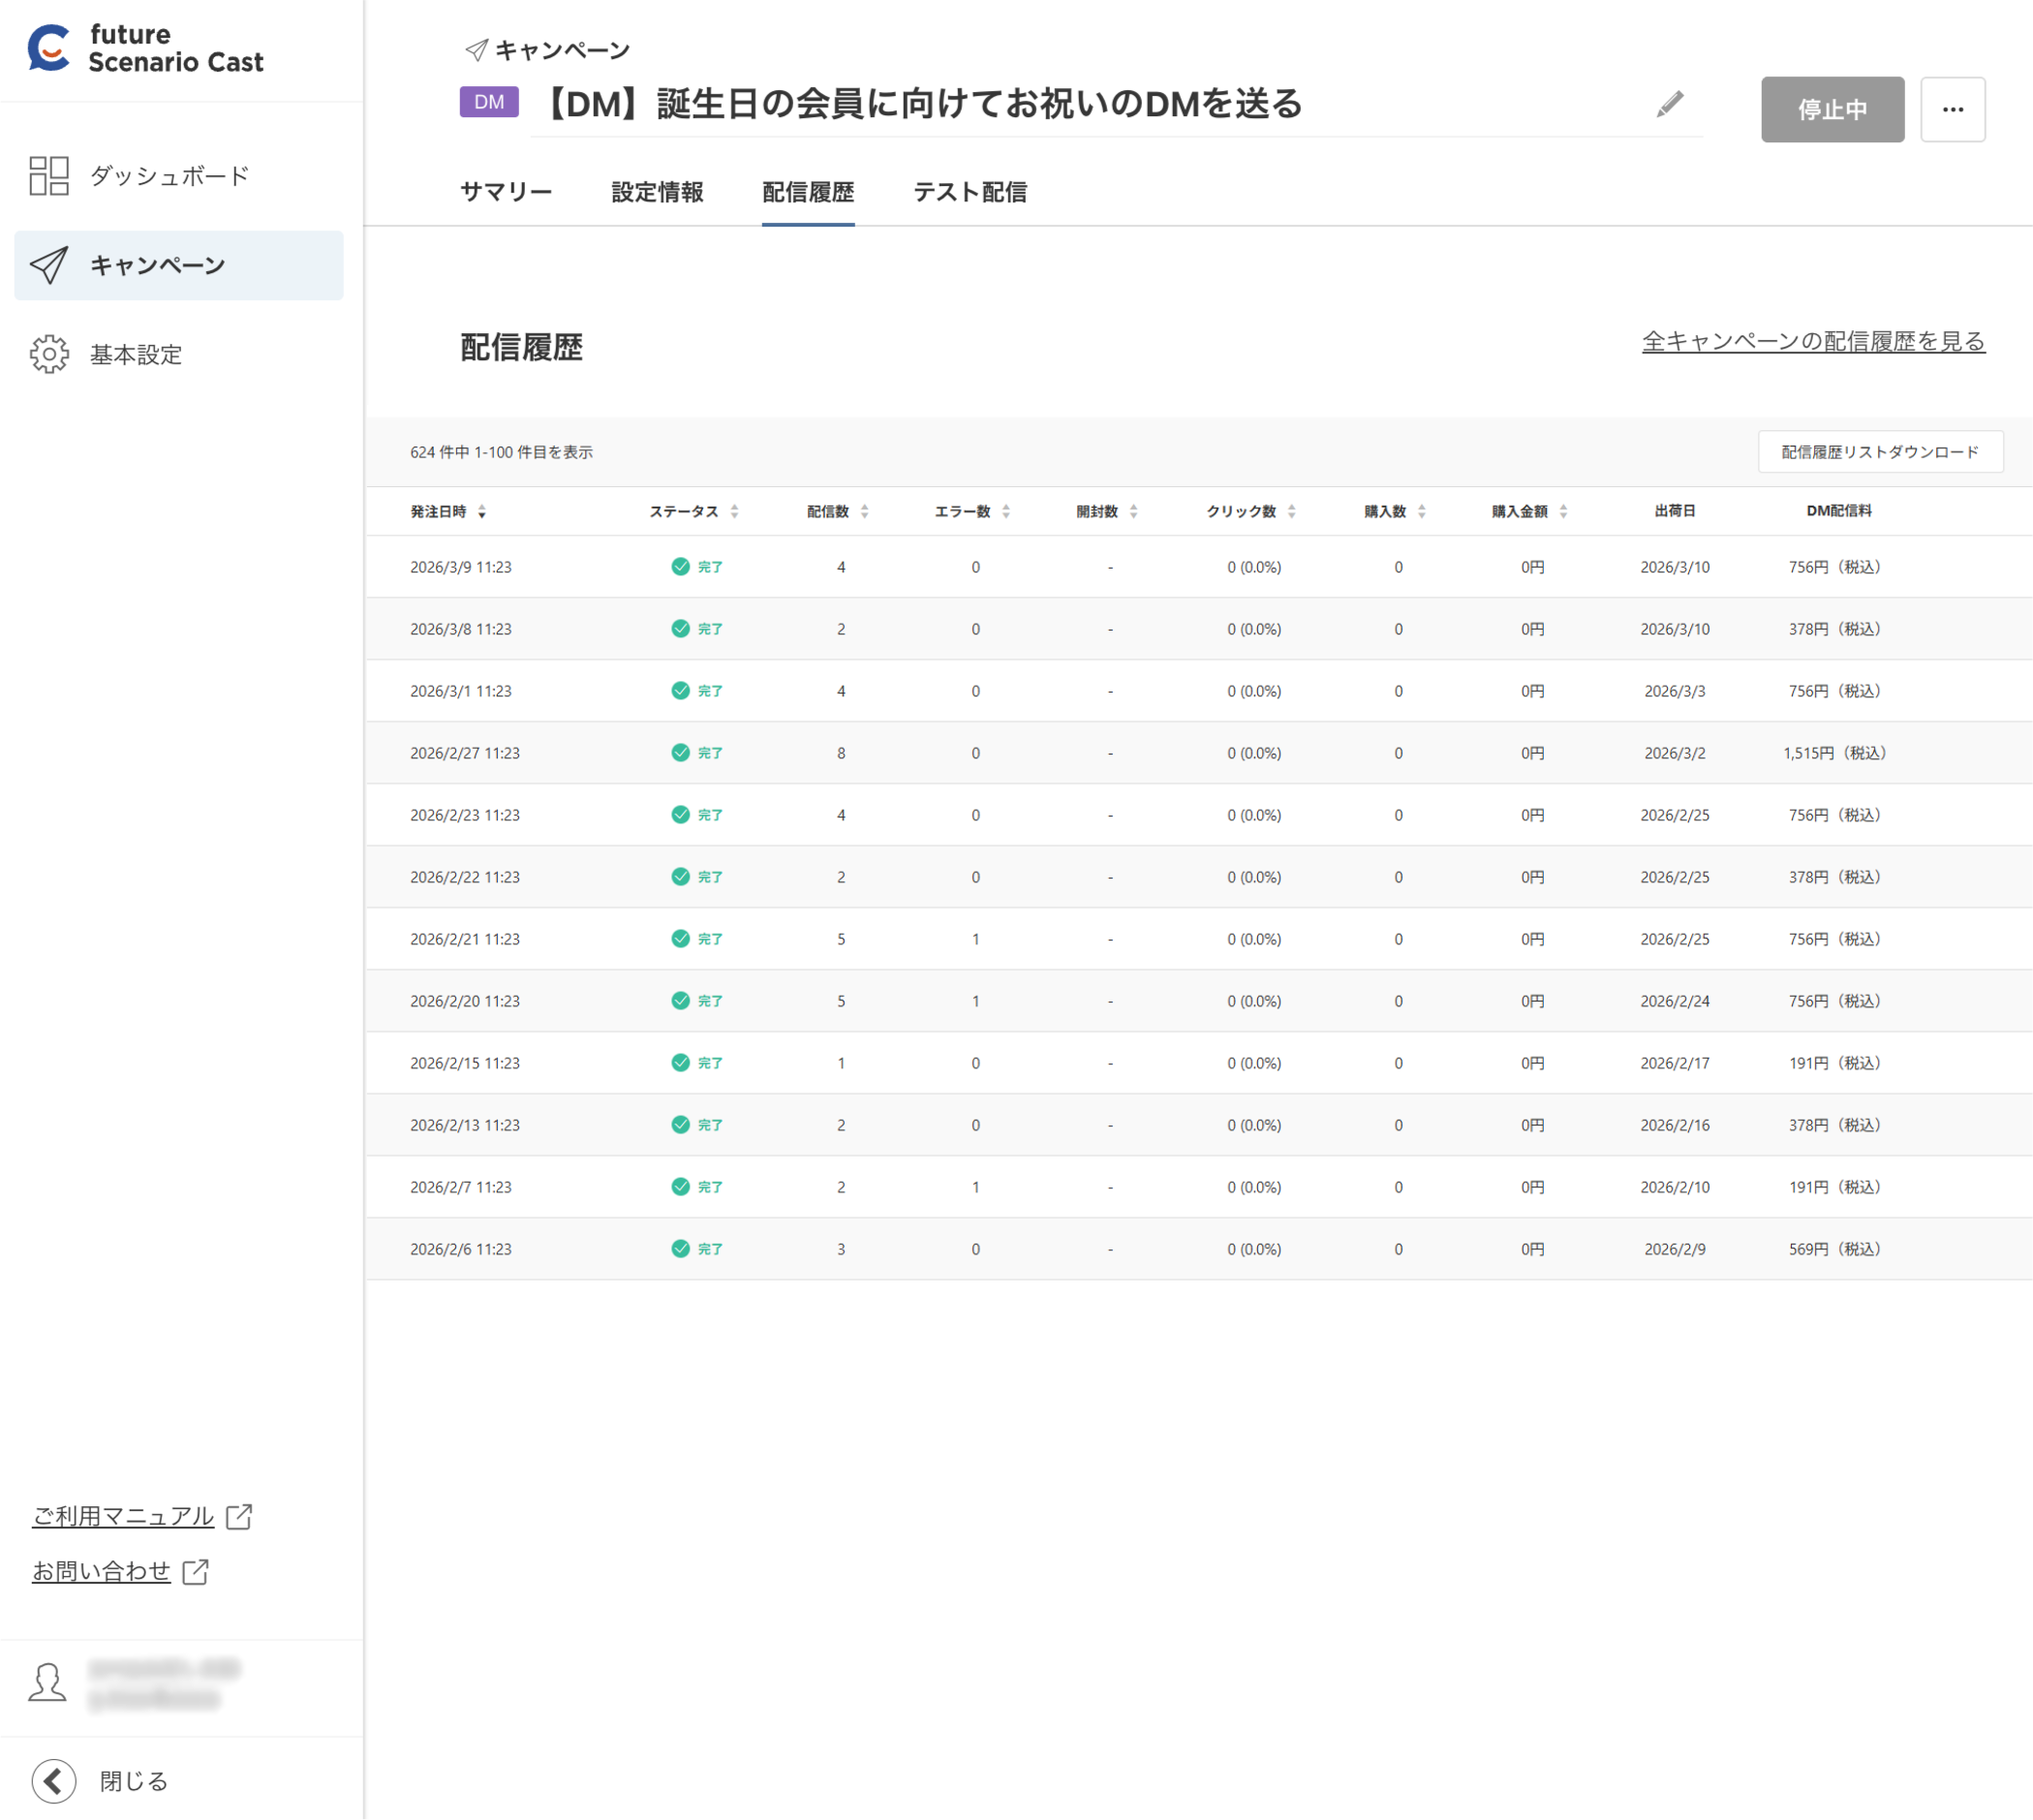Open the three-dot options menu
Screen dimensions: 2033x1820
pos(1952,109)
